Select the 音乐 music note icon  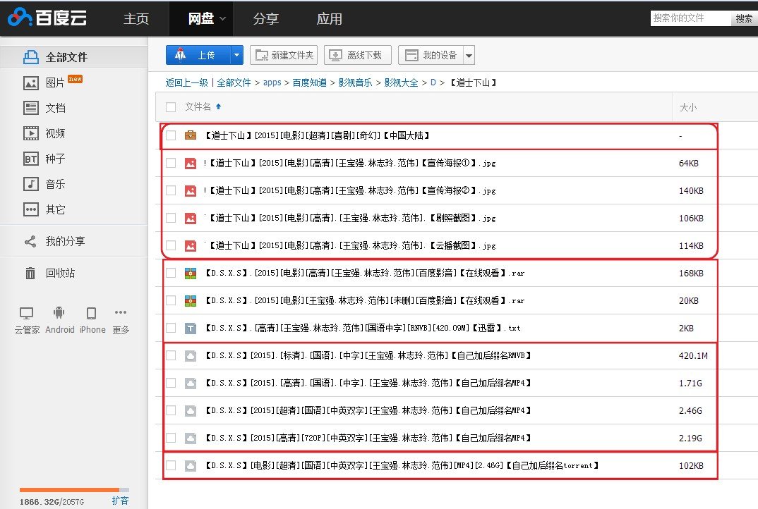pos(31,184)
